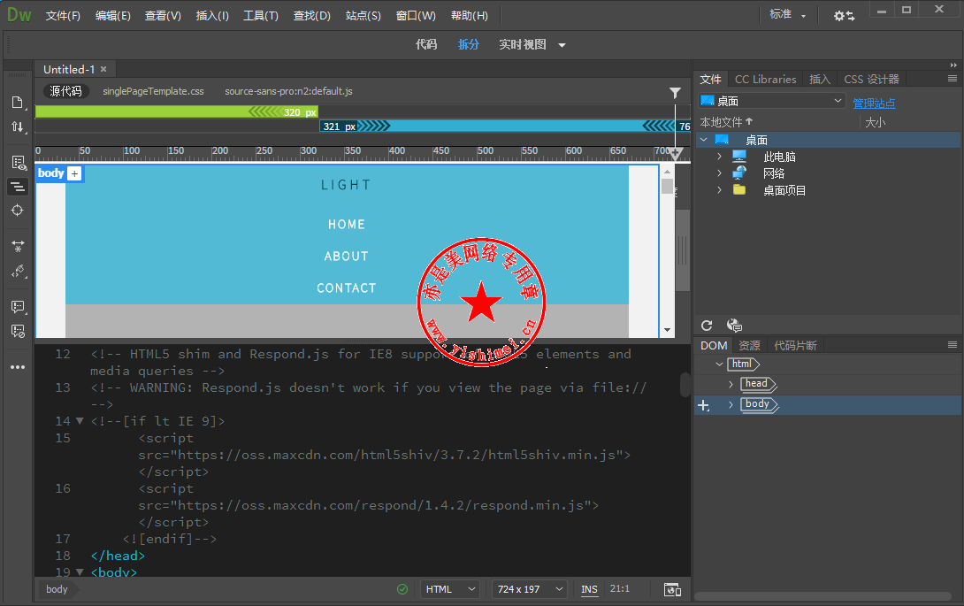Expand the body node in DOM panel

pos(731,405)
